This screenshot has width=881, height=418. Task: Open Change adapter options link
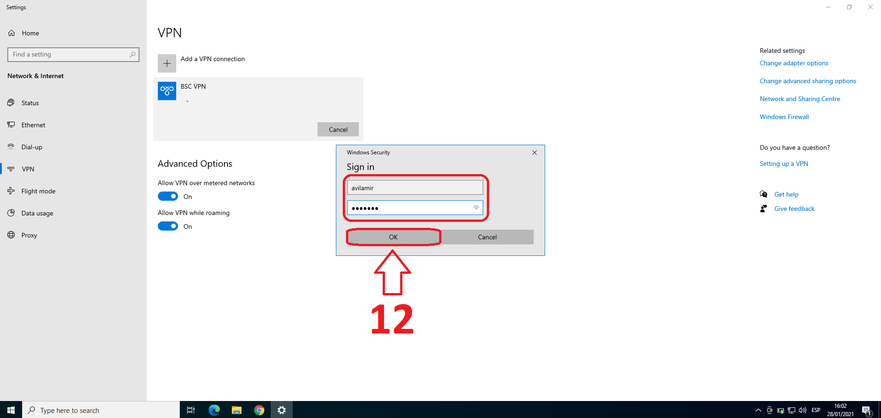(x=794, y=63)
